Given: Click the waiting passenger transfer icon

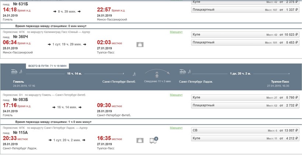Looking at the screenshot, I should click(157, 74).
